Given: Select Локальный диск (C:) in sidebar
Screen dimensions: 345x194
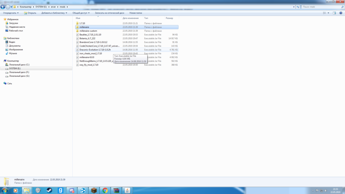Looking at the screenshot, I should 19,65.
